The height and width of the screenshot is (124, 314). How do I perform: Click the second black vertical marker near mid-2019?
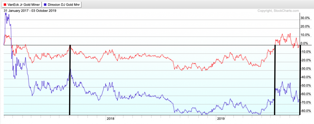tap(275, 80)
